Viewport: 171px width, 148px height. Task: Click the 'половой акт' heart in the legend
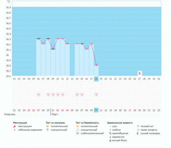pyautogui.click(x=138, y=126)
